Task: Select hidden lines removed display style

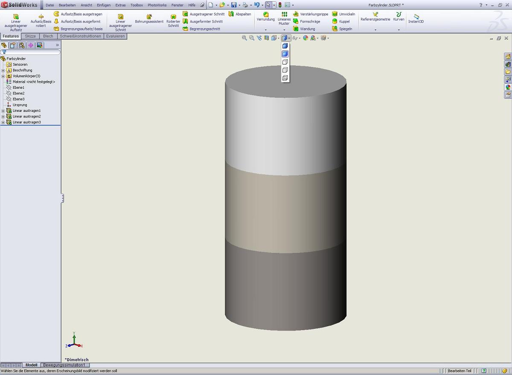Action: pos(285,62)
